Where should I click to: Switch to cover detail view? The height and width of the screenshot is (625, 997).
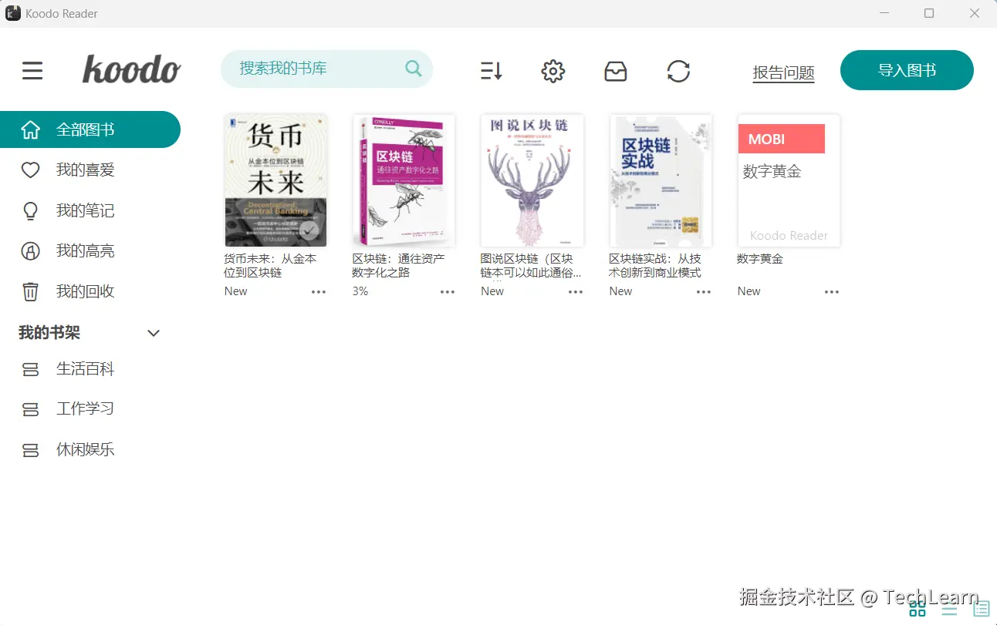(x=981, y=609)
